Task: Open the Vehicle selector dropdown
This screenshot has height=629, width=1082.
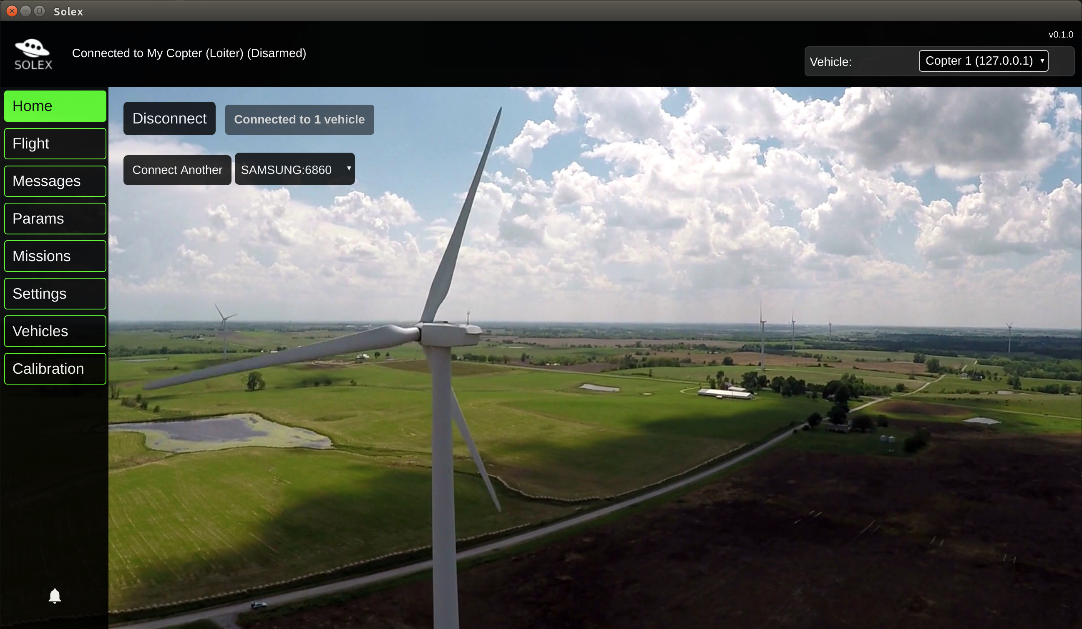Action: (982, 61)
